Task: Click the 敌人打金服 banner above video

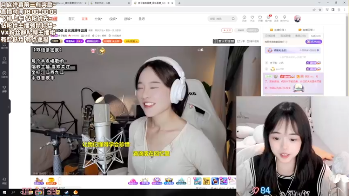Action: point(224,41)
